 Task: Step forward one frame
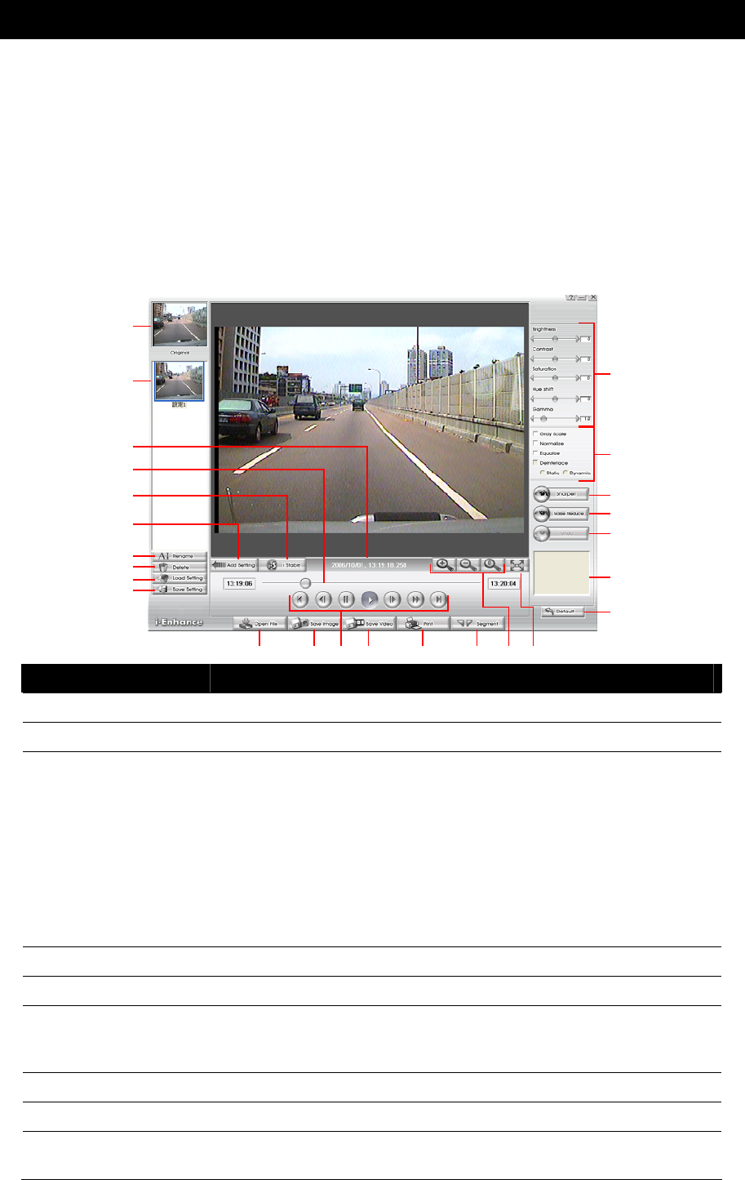tap(392, 599)
